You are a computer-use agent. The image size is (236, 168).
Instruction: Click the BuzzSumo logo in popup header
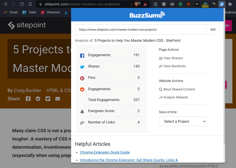147,15
